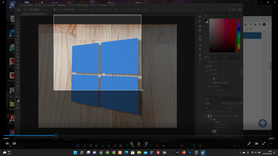This screenshot has width=278, height=156.
Task: Click the Photoshop Home icon in the options bar
Action: pos(19,9)
